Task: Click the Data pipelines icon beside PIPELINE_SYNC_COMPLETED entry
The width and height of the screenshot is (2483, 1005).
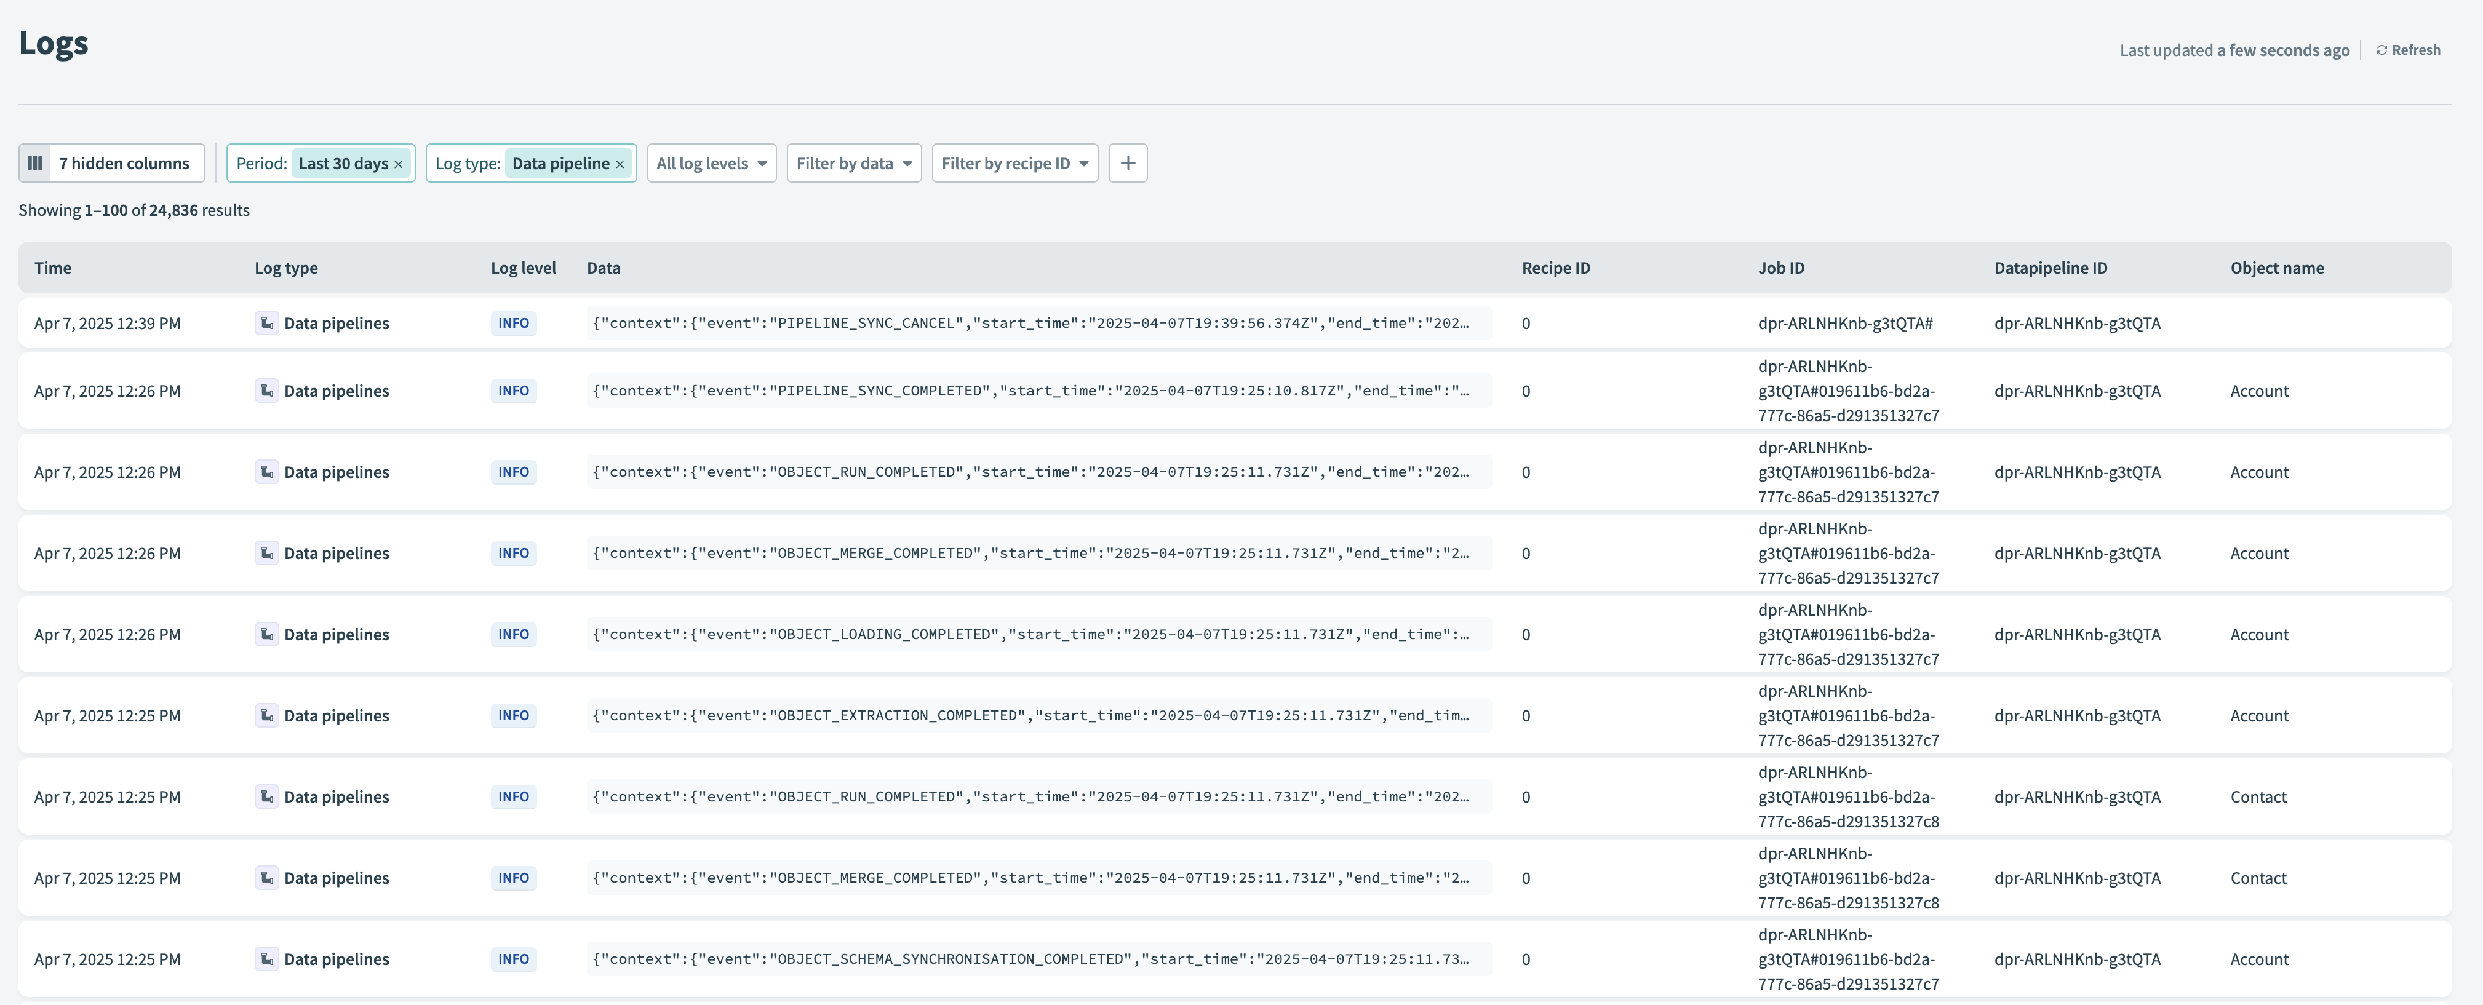Action: click(266, 390)
